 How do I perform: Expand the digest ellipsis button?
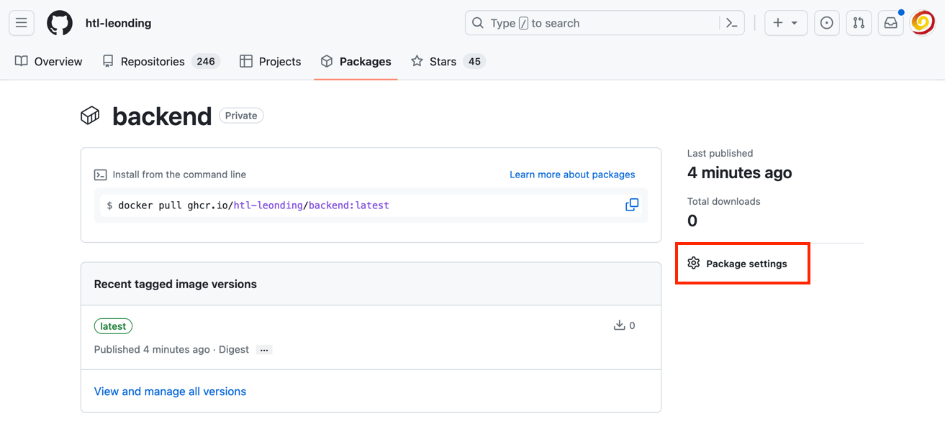click(264, 350)
